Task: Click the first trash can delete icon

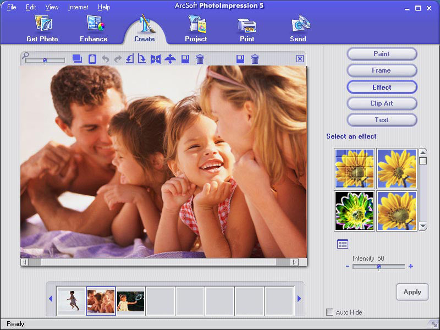Action: pyautogui.click(x=200, y=59)
